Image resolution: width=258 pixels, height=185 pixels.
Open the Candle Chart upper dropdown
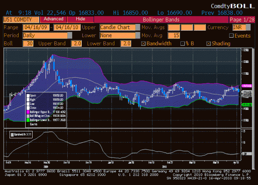(120, 27)
